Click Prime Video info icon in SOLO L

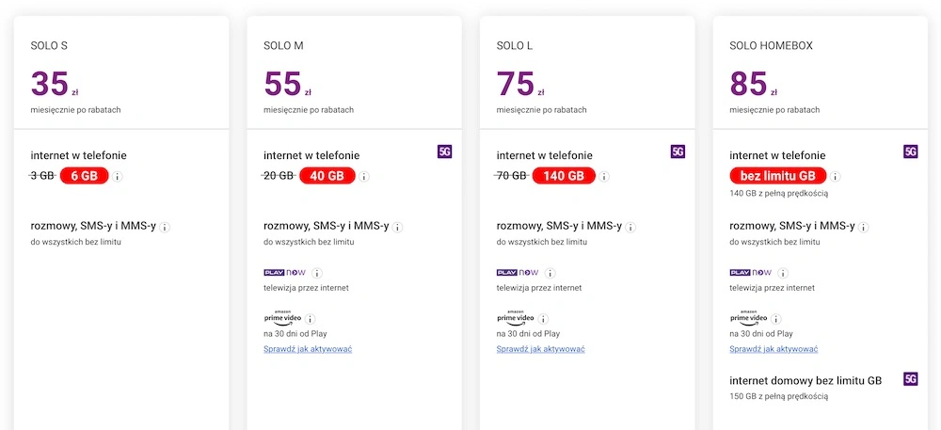tap(543, 319)
